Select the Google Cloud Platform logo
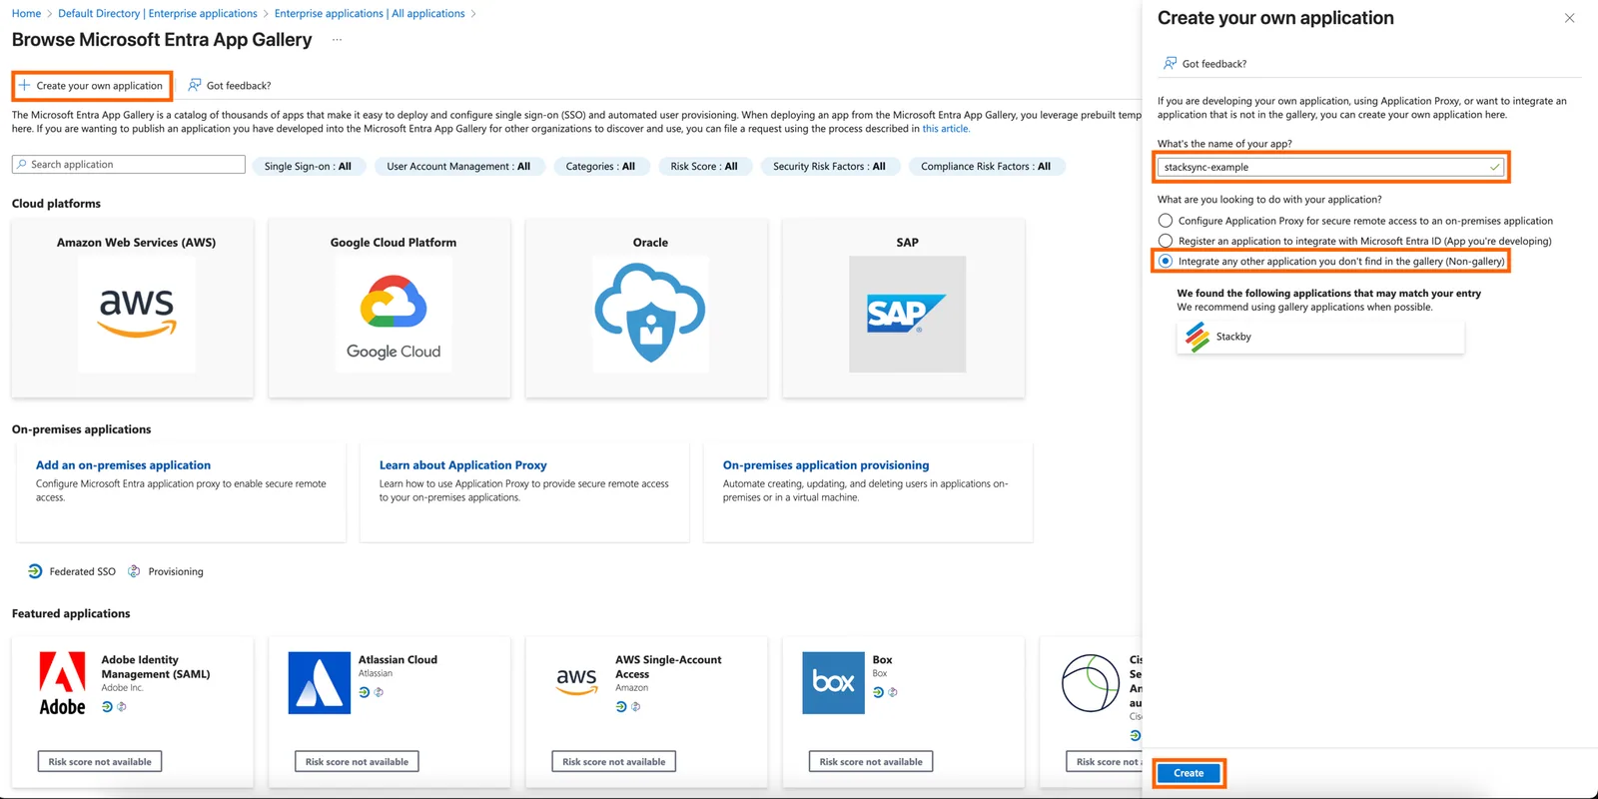The width and height of the screenshot is (1598, 799). point(394,314)
